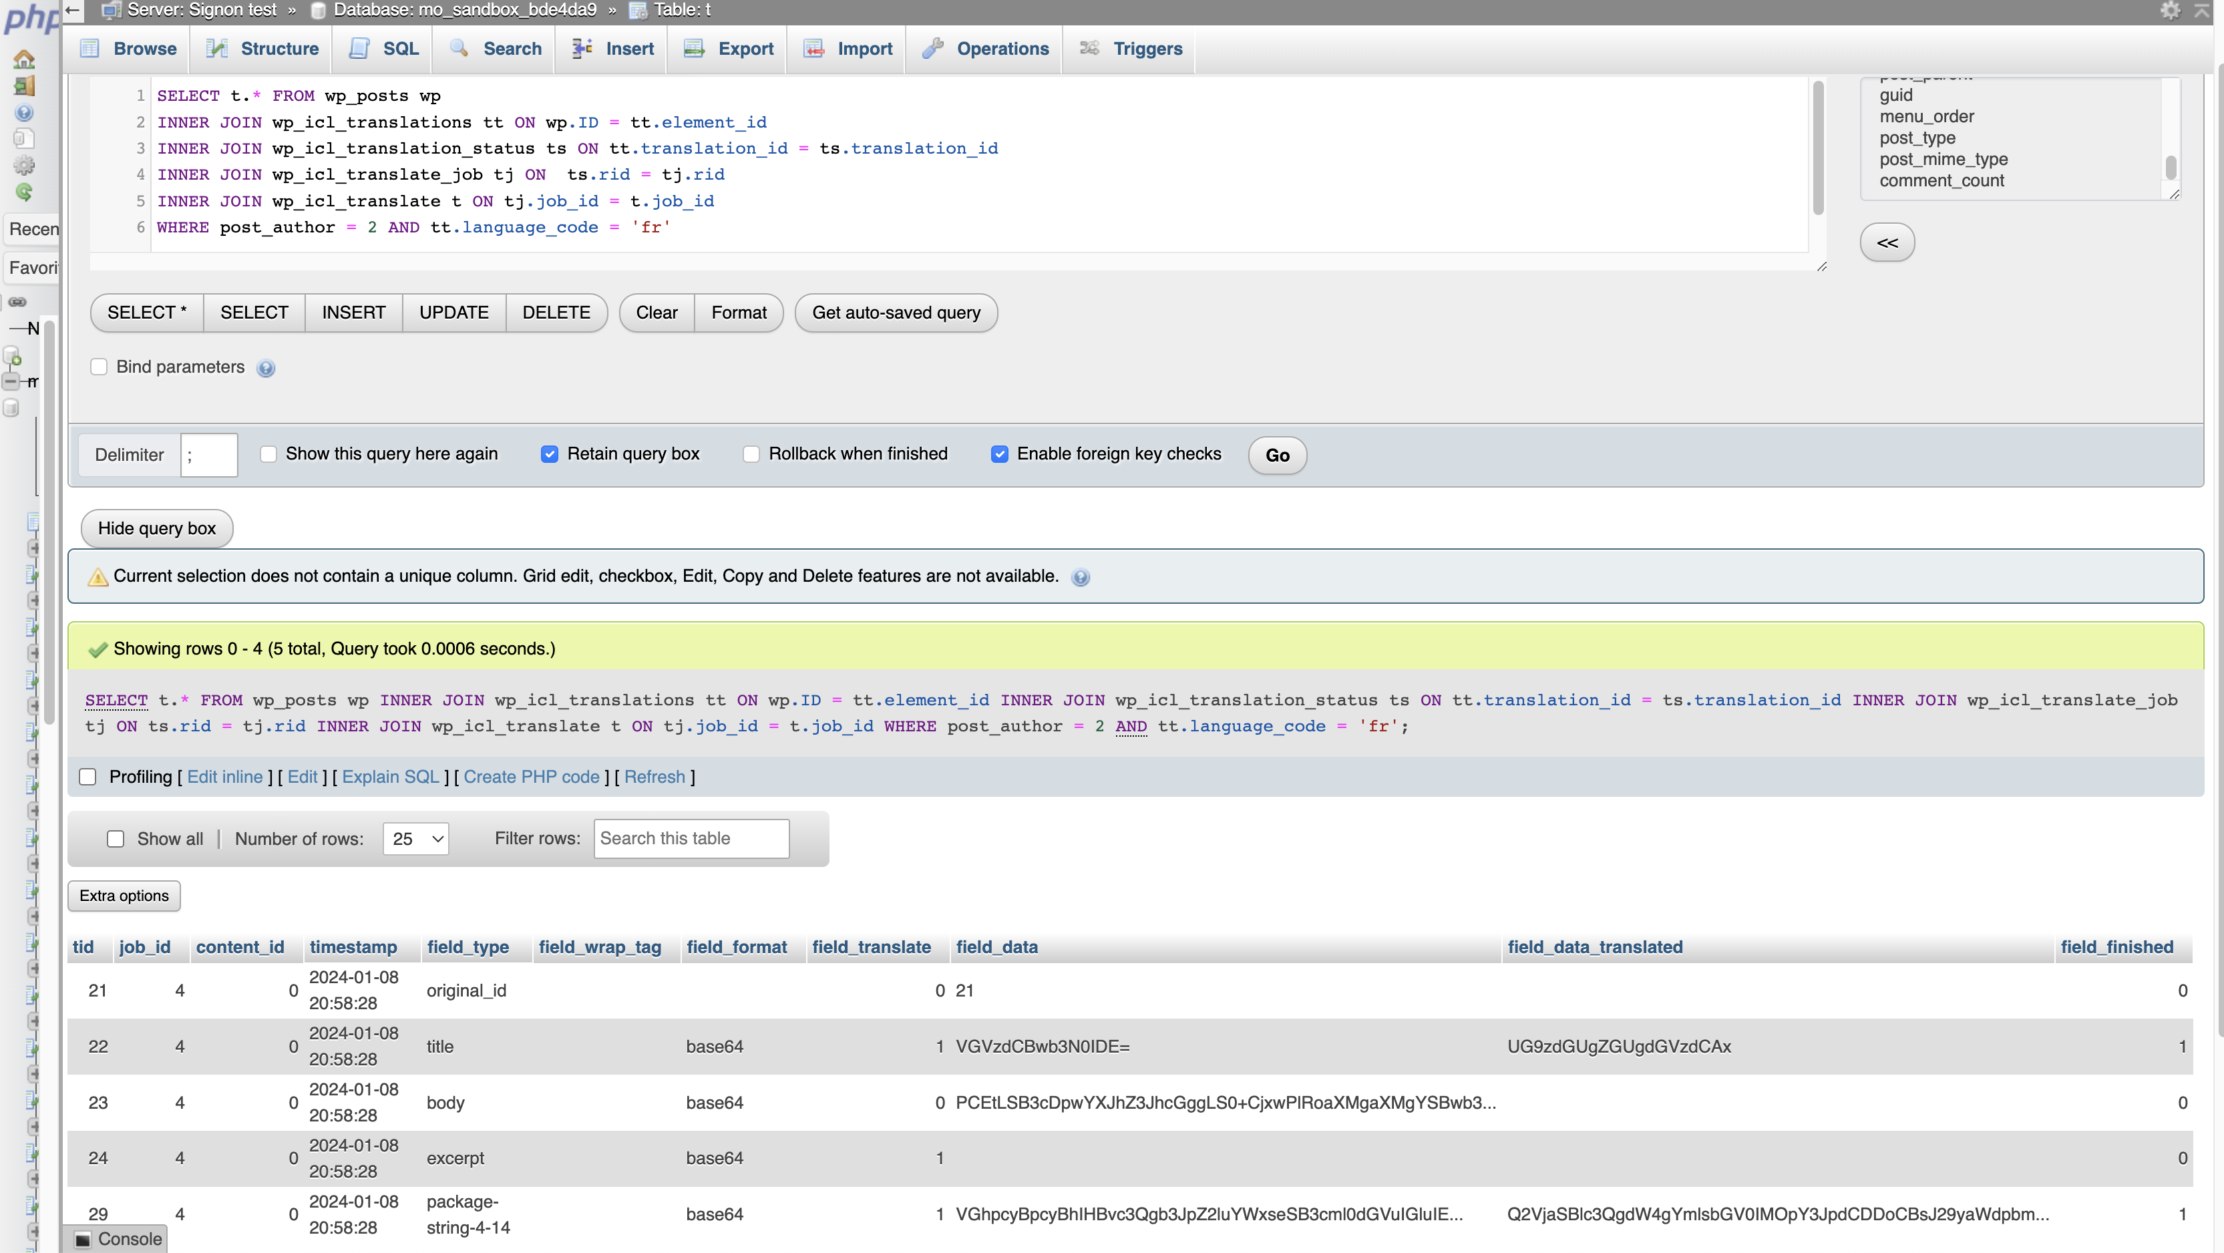Click the Table icon in breadcrumb
2224x1253 pixels.
[x=637, y=11]
